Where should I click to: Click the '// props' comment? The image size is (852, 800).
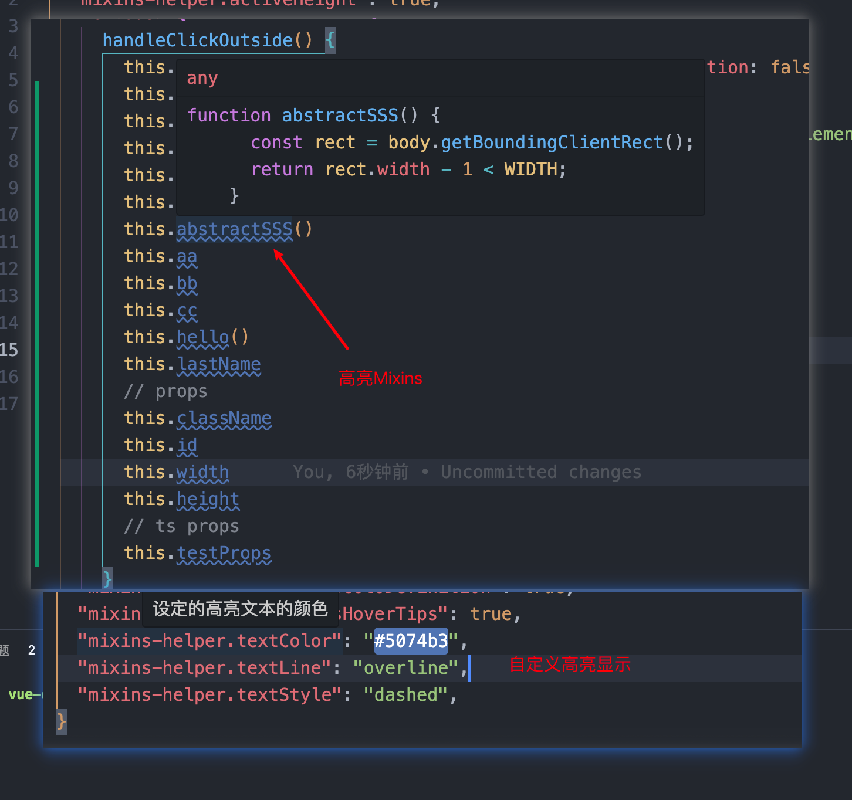pyautogui.click(x=165, y=391)
